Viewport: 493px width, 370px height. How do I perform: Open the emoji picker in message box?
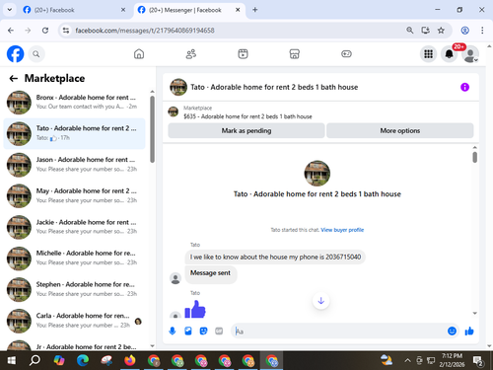pos(452,331)
